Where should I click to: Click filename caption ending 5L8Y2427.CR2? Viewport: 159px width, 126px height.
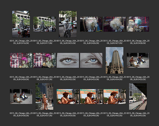coord(115,42)
